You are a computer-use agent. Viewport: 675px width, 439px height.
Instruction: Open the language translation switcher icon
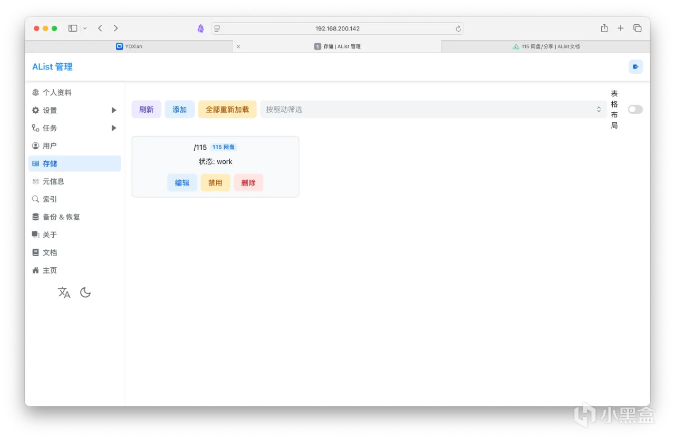pyautogui.click(x=64, y=292)
